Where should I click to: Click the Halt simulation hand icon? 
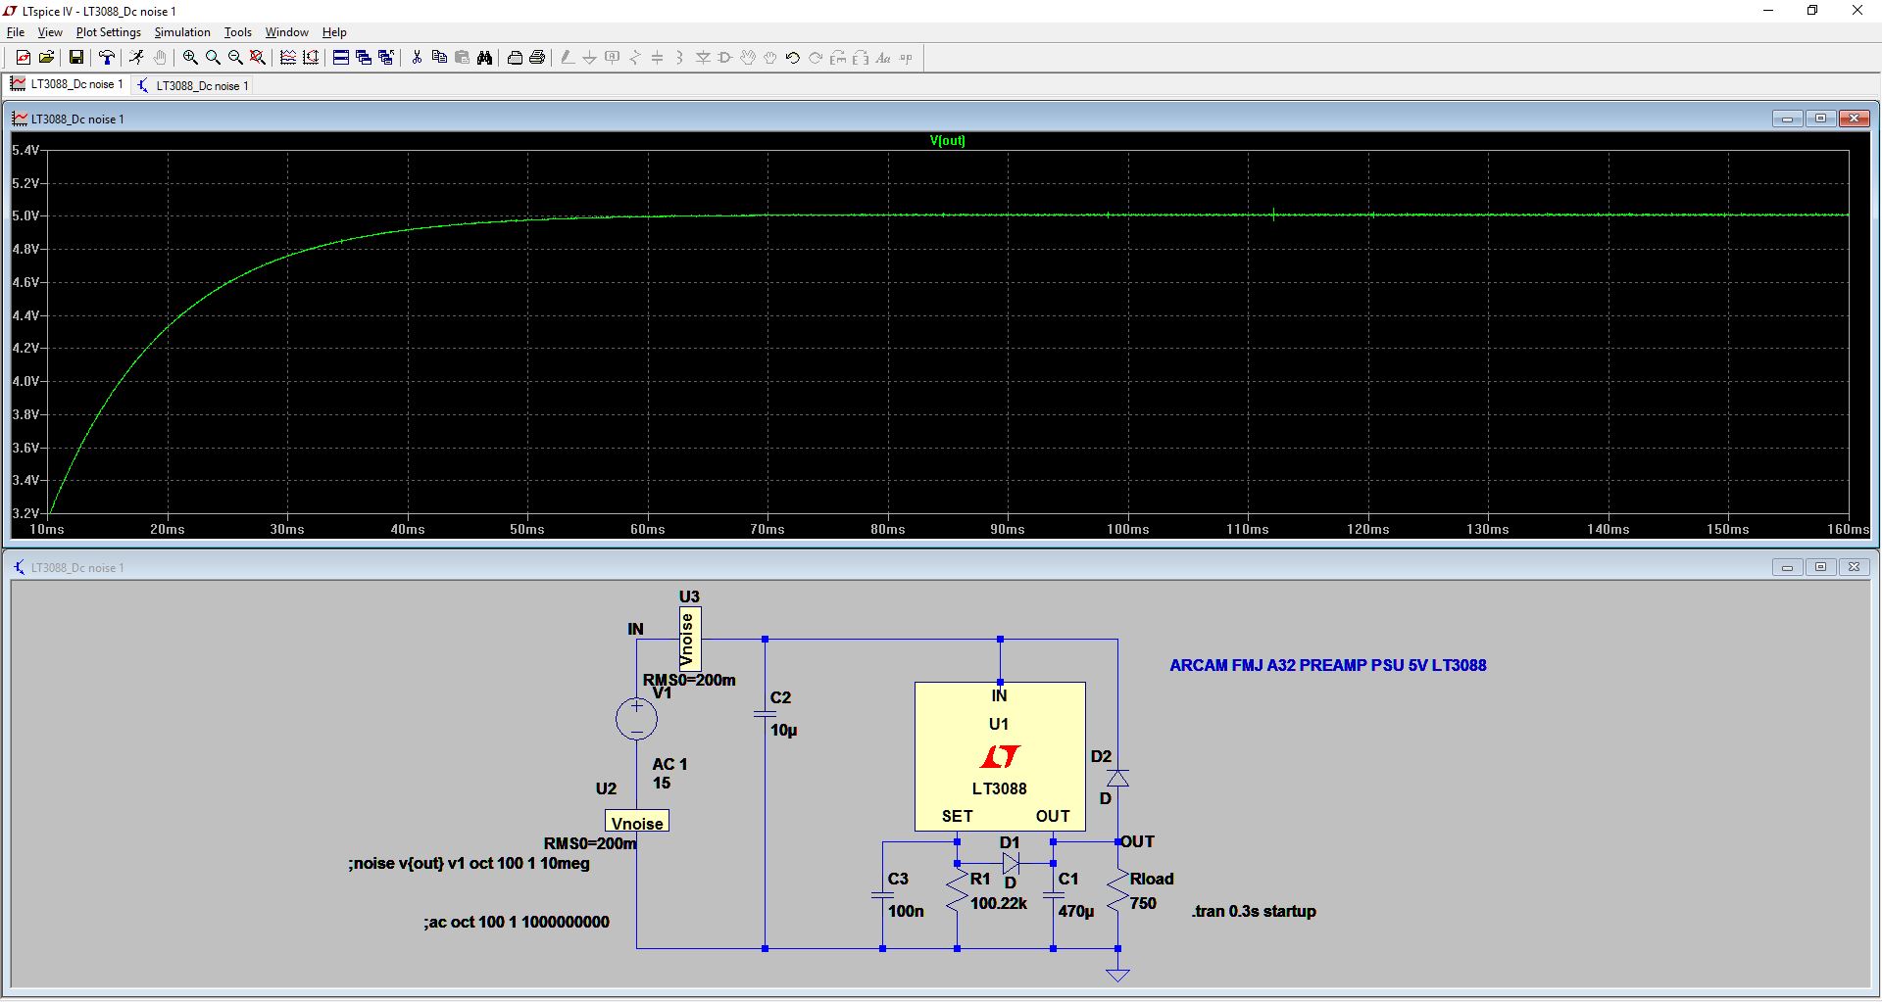coord(160,58)
